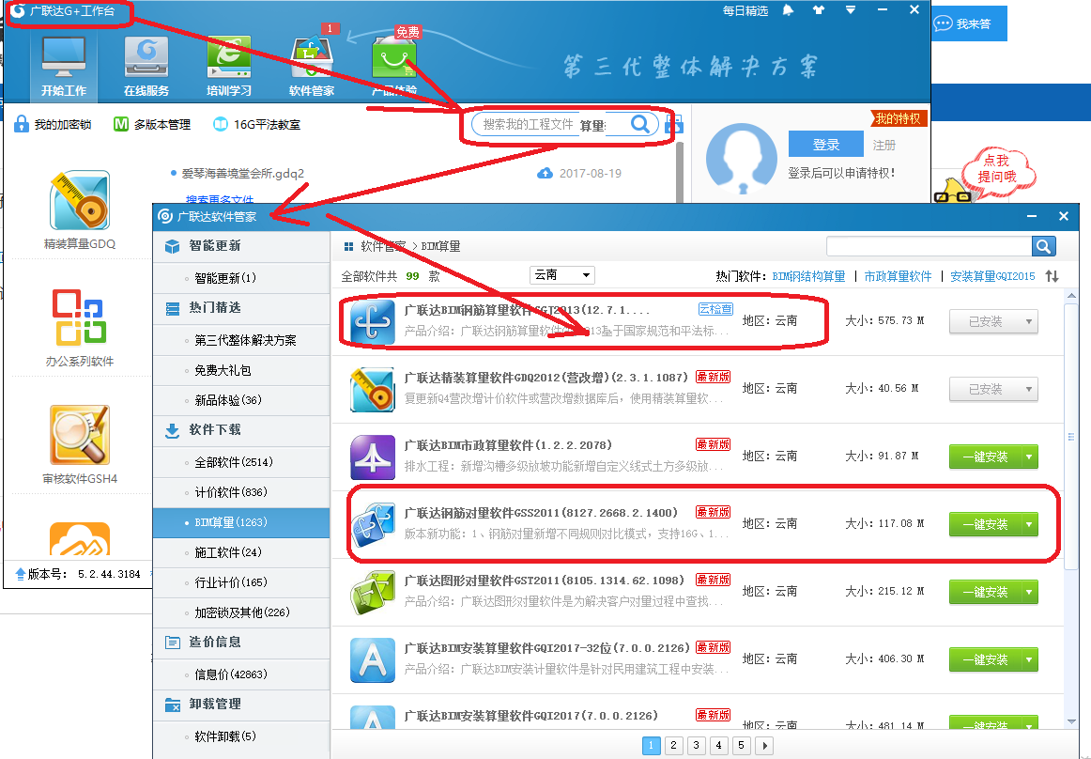Open hot link 市政算量软件
This screenshot has height=759, width=1091.
click(898, 276)
